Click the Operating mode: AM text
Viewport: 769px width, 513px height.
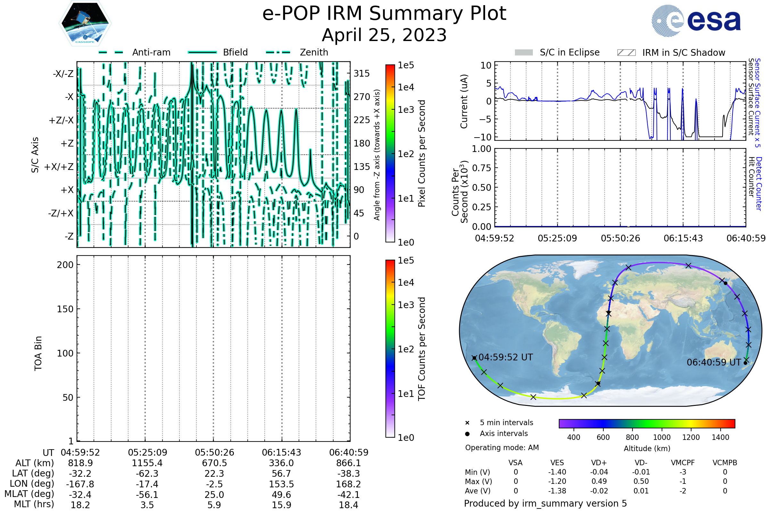(502, 448)
